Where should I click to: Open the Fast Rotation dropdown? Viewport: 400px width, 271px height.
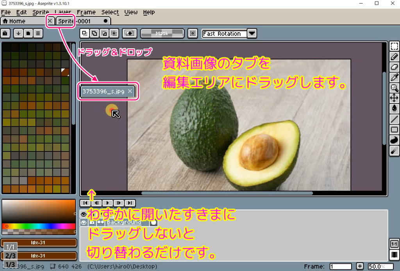point(252,33)
